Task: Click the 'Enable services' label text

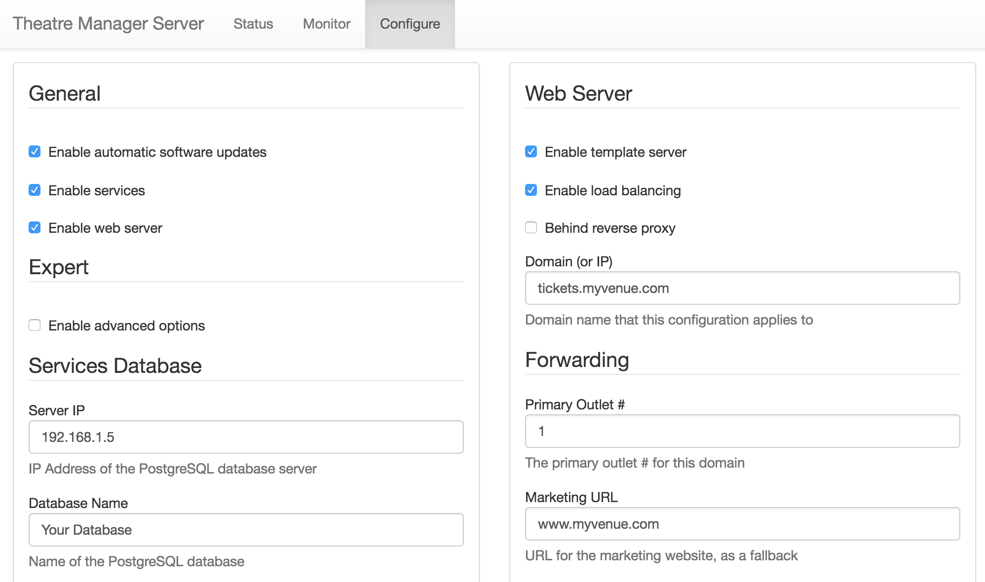Action: [x=97, y=190]
